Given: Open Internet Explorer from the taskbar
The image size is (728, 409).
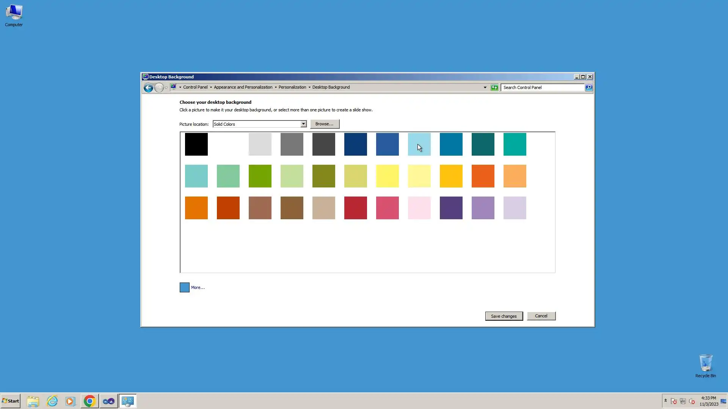Looking at the screenshot, I should coord(52,401).
